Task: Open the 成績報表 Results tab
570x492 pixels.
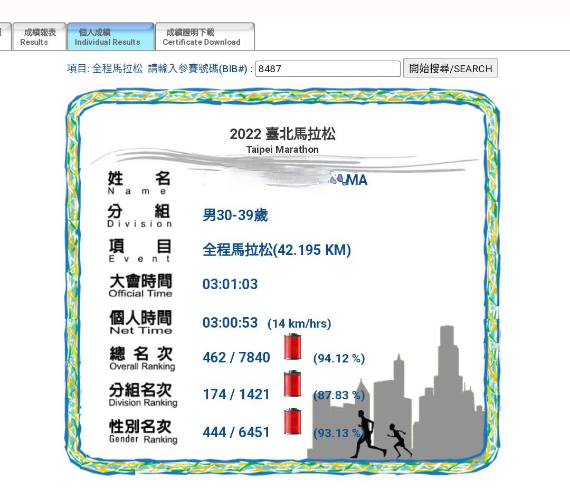Action: (39, 37)
